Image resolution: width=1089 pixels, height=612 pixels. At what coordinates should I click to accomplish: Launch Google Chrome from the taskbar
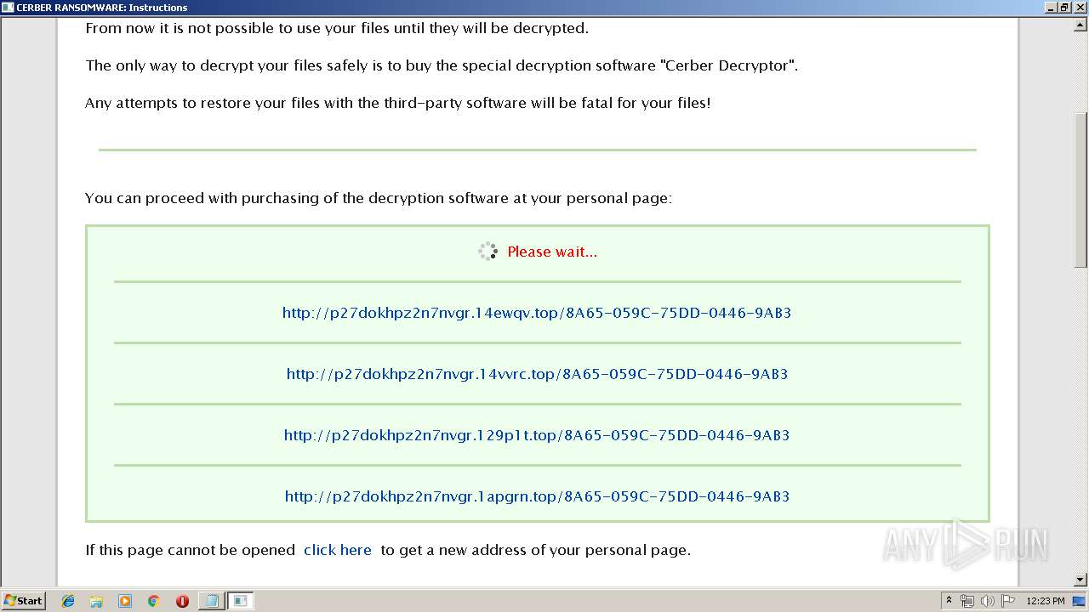pyautogui.click(x=153, y=601)
